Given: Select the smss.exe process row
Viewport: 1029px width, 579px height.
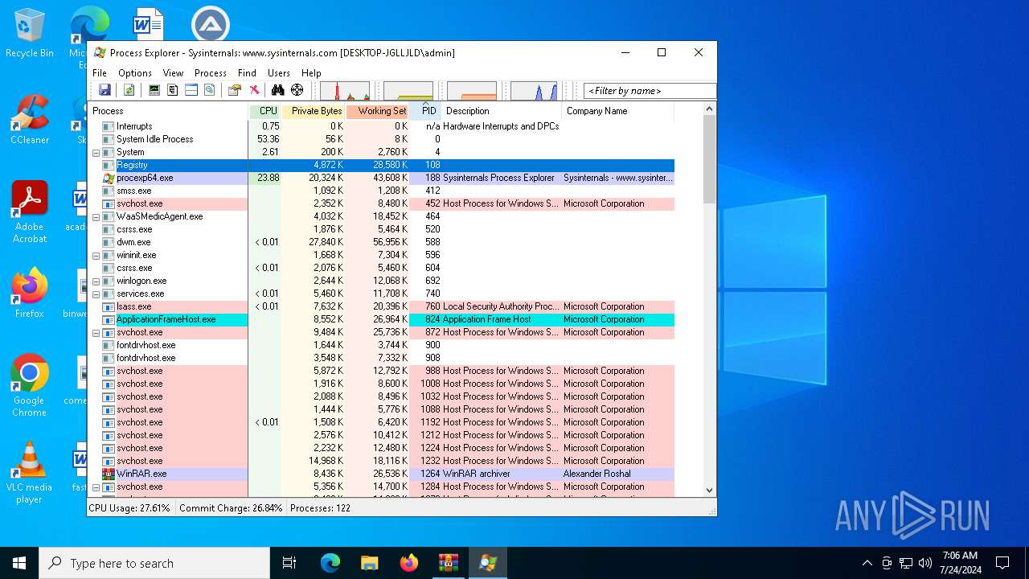Looking at the screenshot, I should click(381, 191).
